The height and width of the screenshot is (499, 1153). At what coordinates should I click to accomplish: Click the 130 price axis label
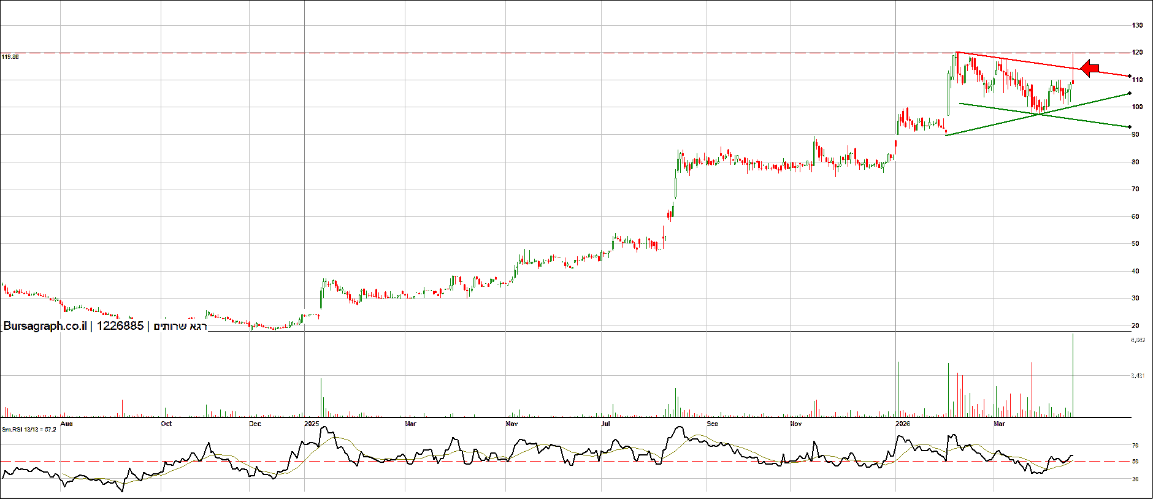1137,25
